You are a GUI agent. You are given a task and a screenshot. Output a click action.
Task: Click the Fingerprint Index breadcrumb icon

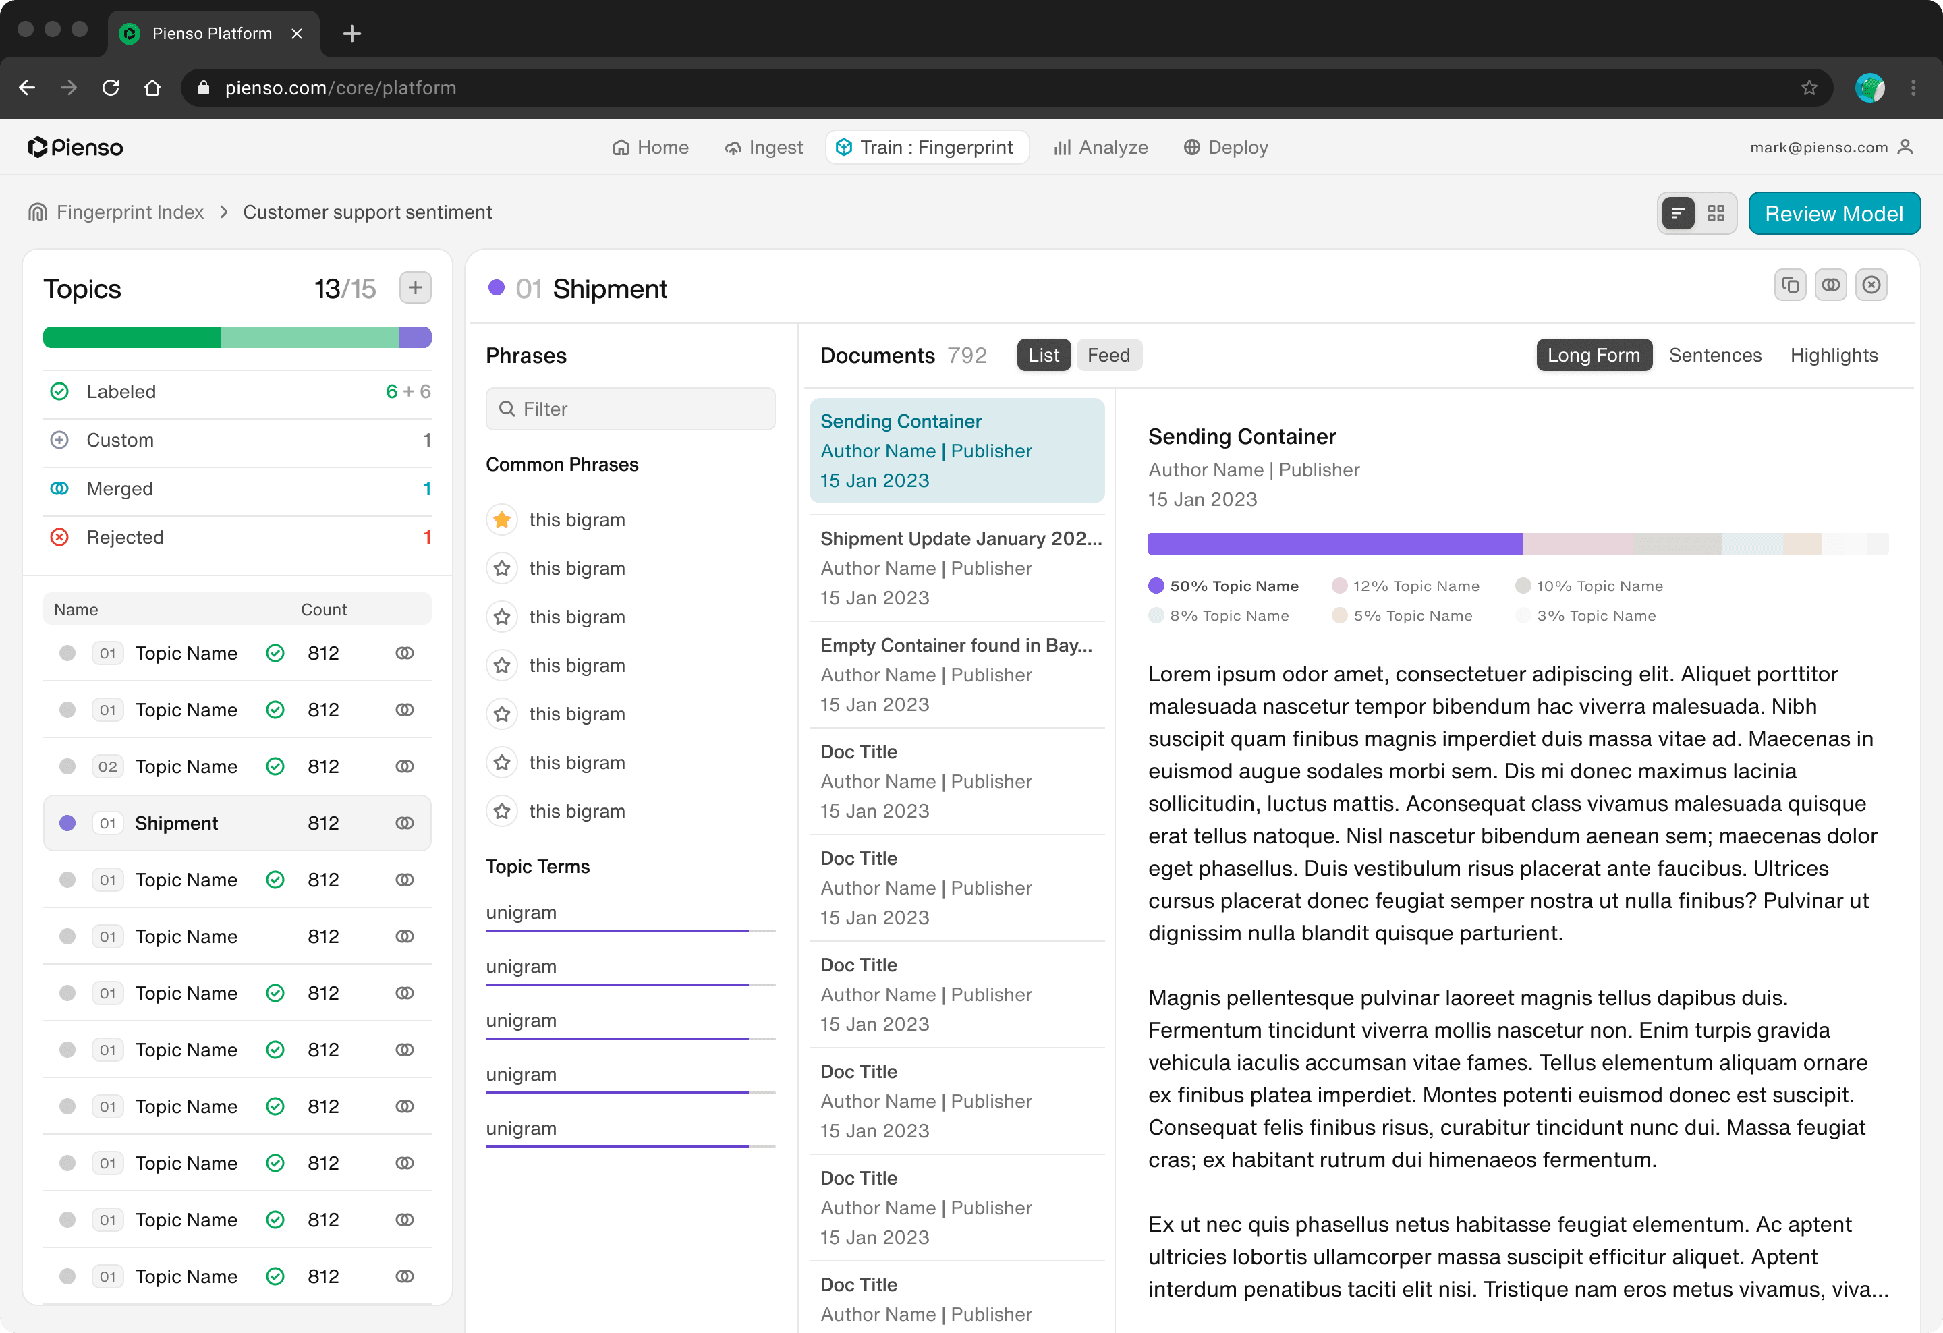38,212
